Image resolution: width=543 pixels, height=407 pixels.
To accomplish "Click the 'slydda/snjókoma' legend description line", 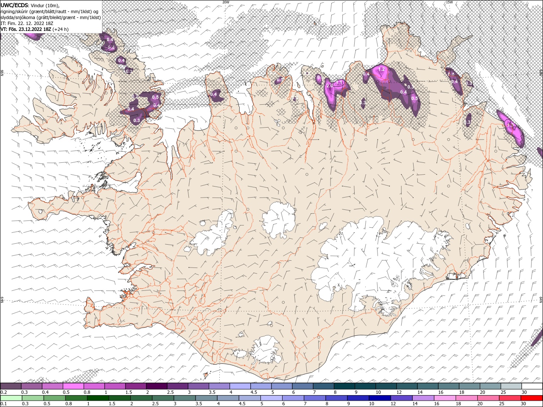I will (50, 17).
